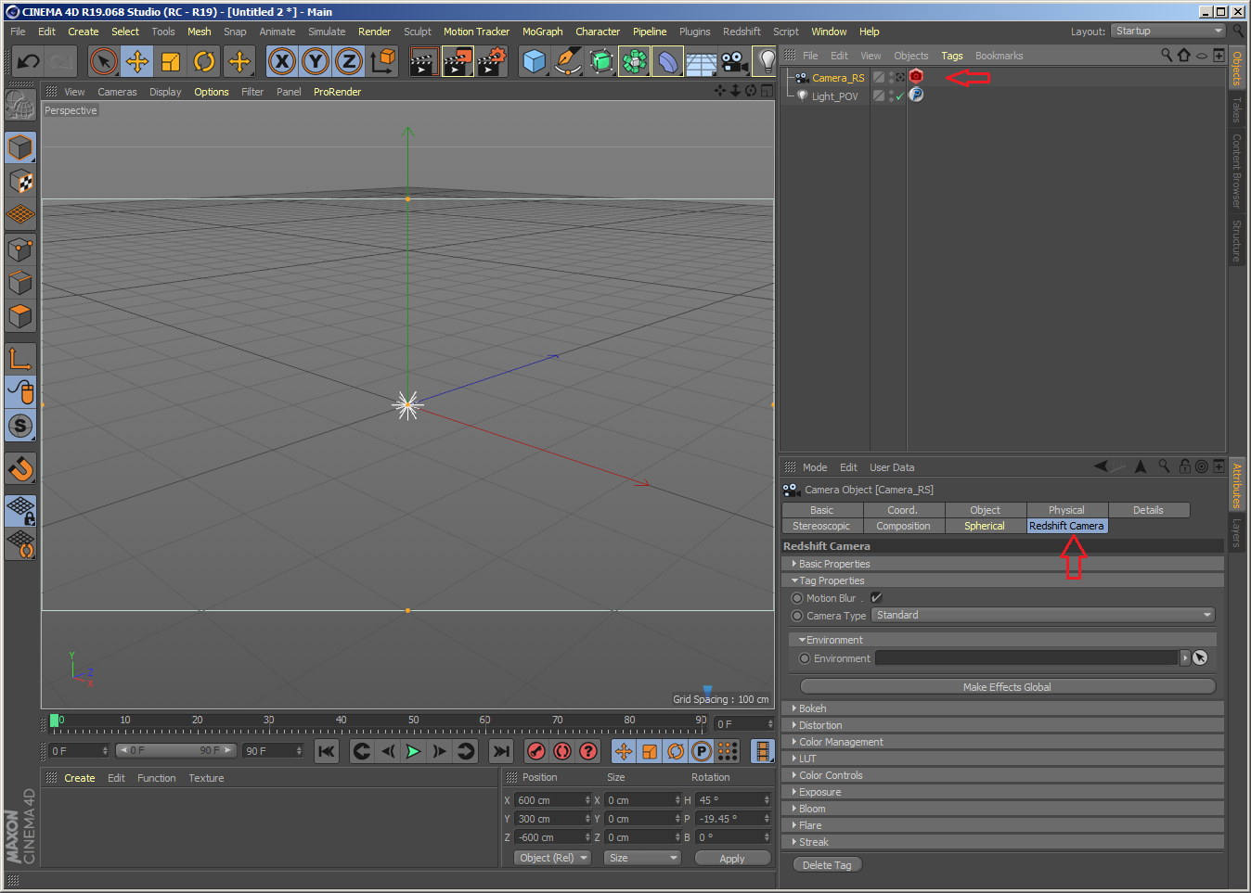Click the Redshift tag on Camera_RS
1251x893 pixels.
coord(916,77)
